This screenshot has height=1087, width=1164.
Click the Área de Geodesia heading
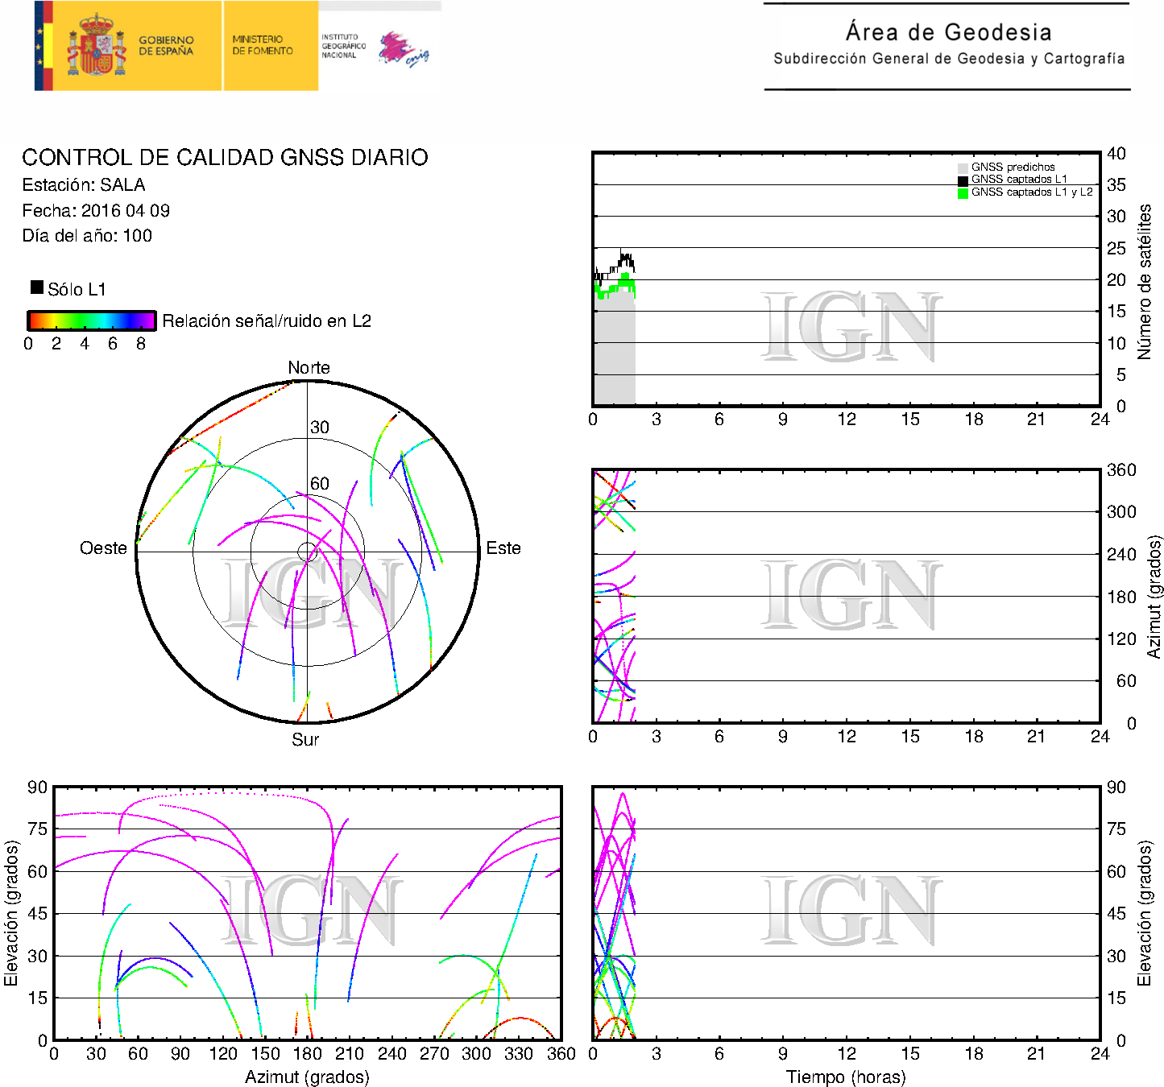click(x=948, y=32)
